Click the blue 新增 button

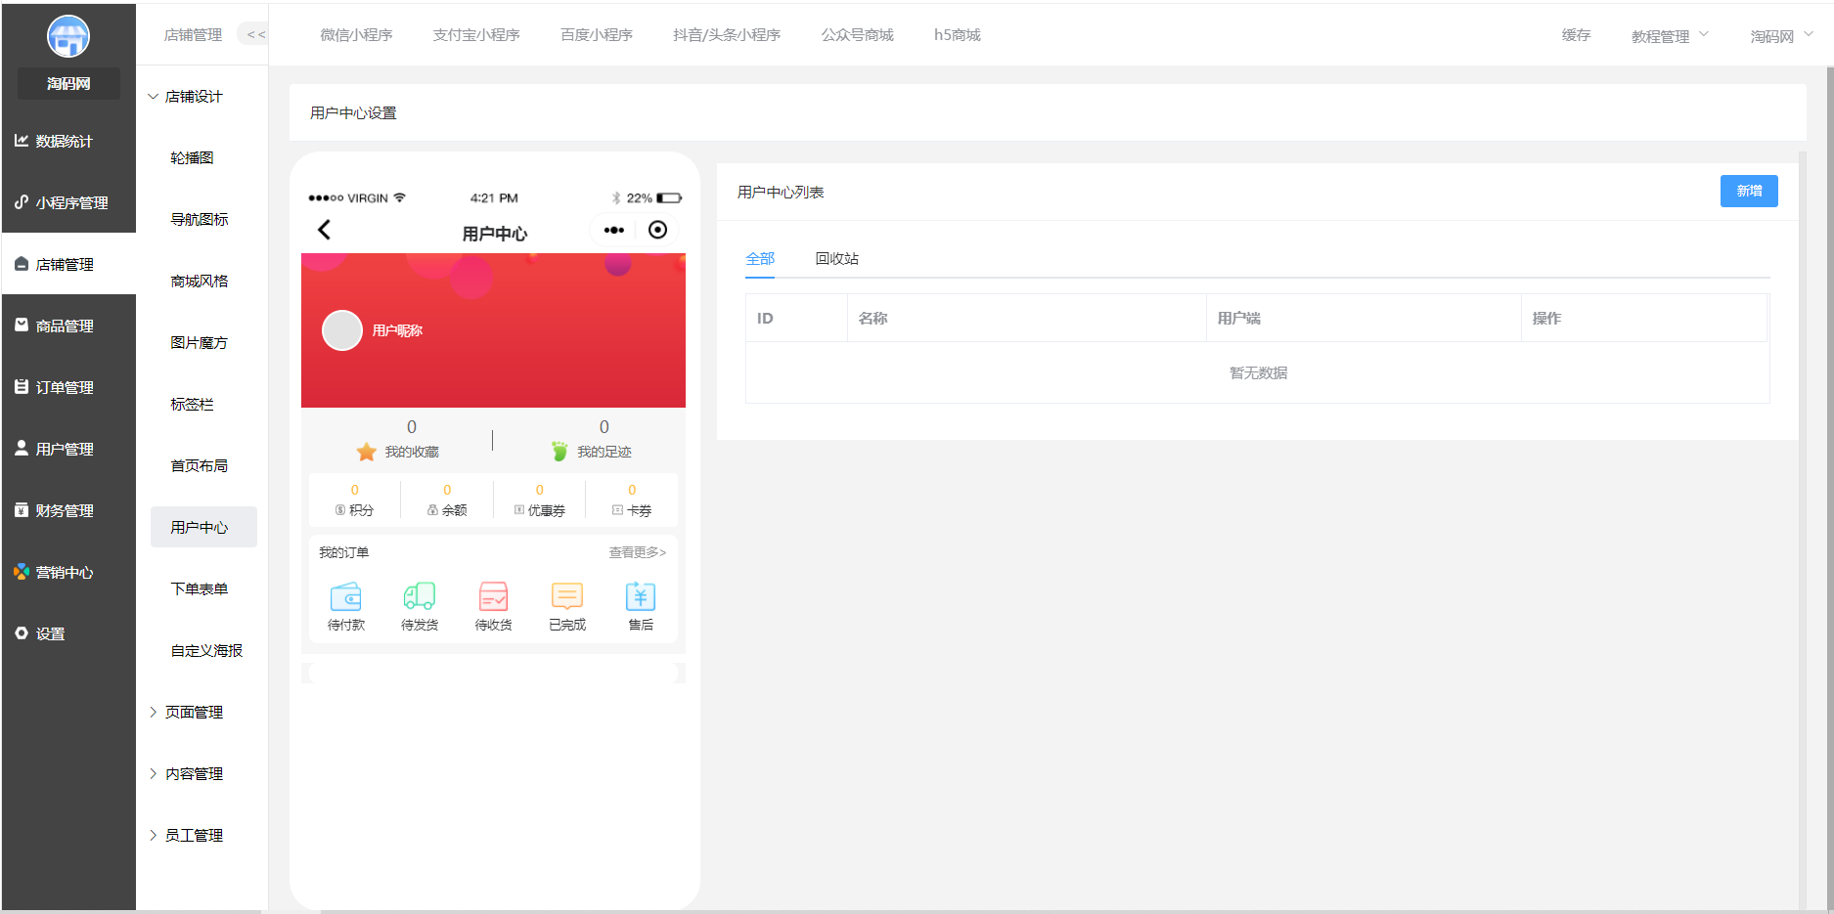[1748, 192]
